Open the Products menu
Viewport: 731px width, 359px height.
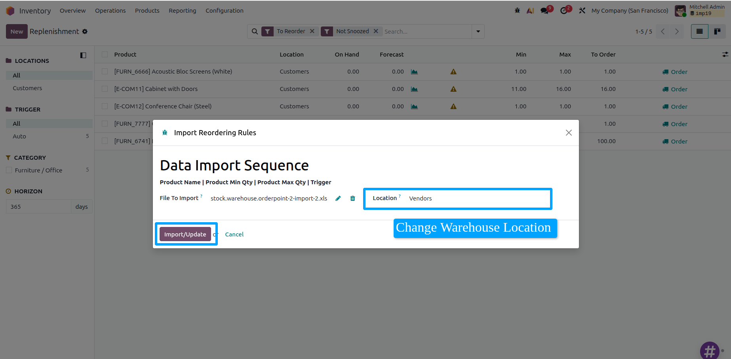tap(147, 11)
